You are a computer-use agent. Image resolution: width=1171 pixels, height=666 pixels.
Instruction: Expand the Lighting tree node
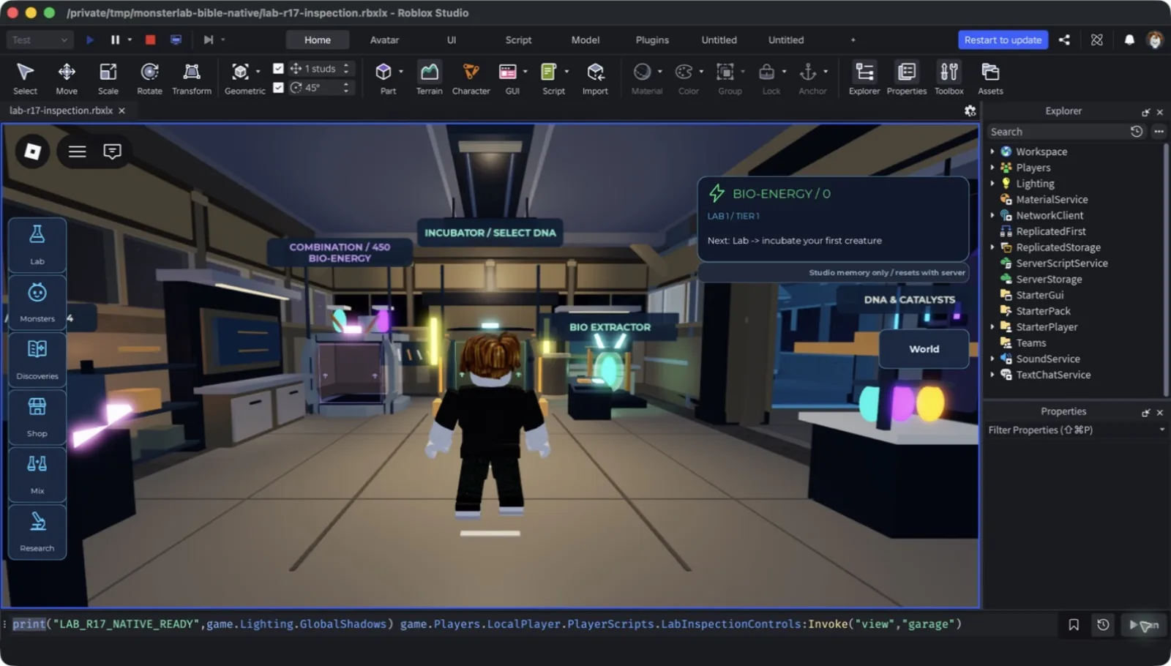pyautogui.click(x=992, y=184)
